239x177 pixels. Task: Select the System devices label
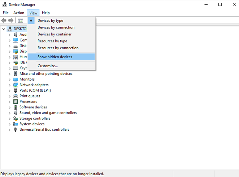[32, 124]
